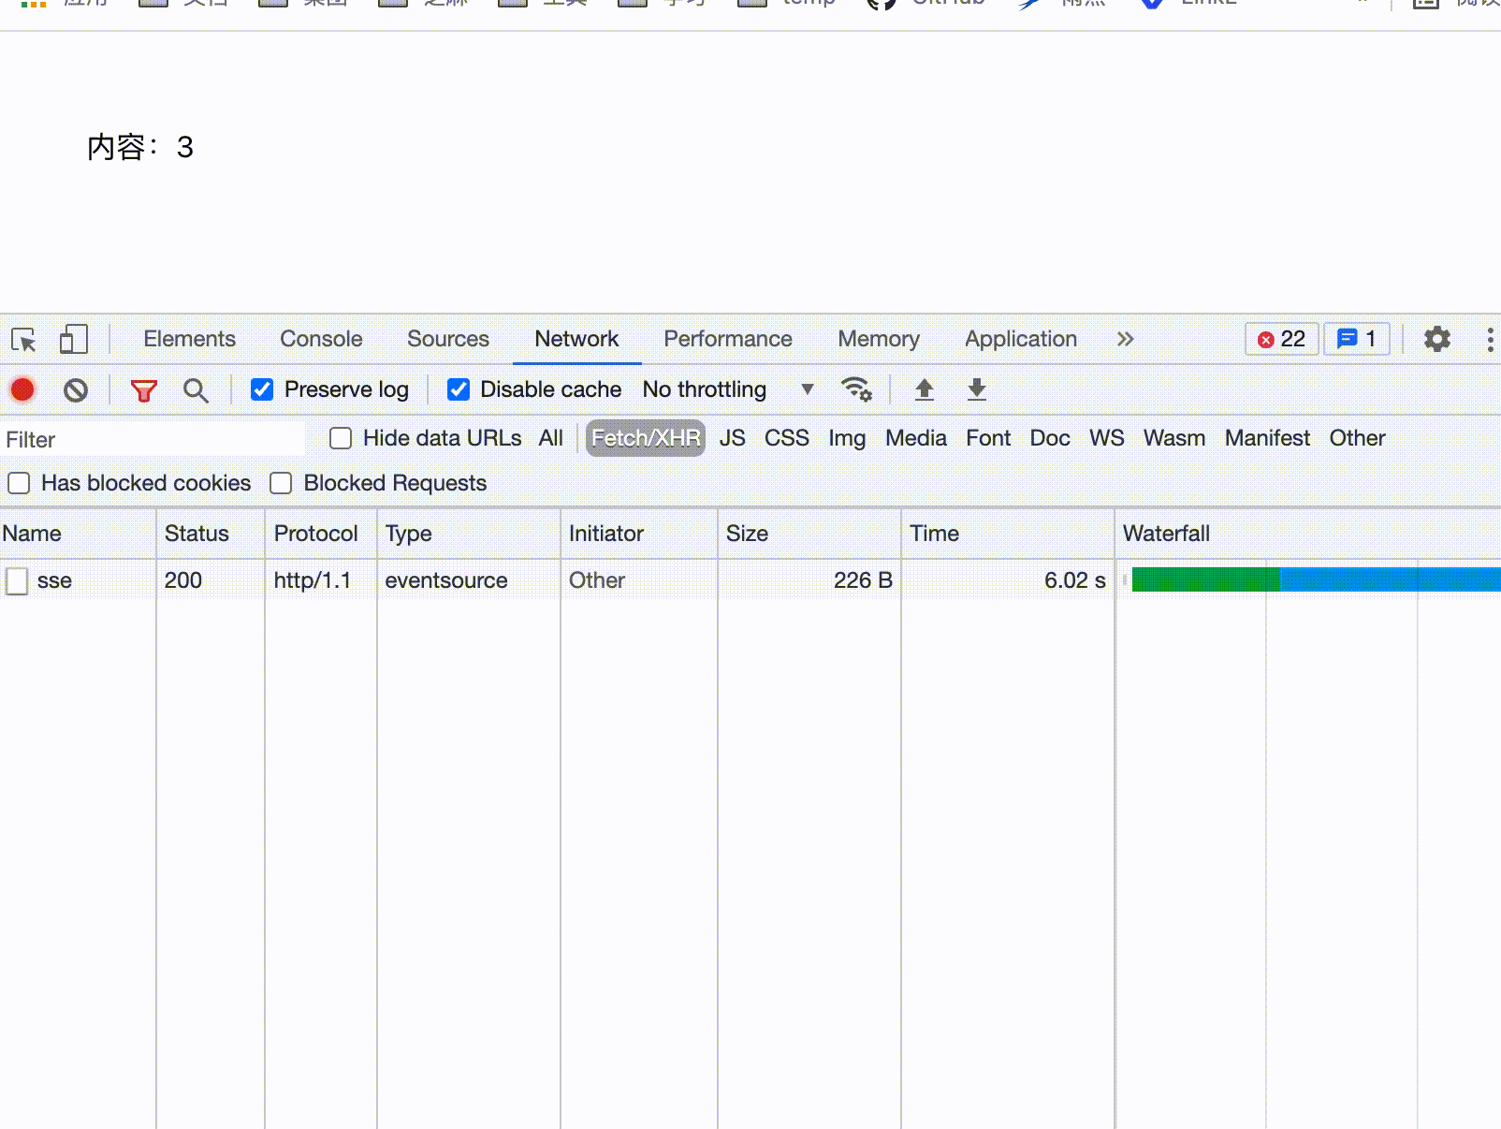1501x1129 pixels.
Task: Toggle the filter funnel icon
Action: [x=143, y=390]
